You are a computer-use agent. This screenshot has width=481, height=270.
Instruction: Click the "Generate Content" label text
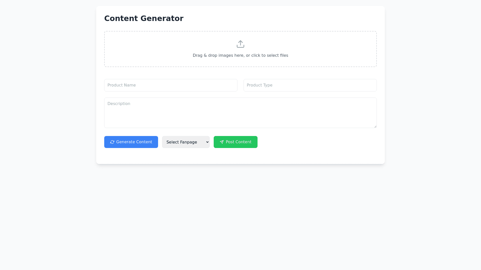134,142
